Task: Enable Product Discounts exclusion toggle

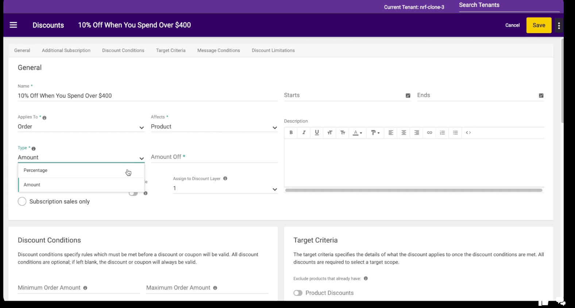Action: pyautogui.click(x=298, y=293)
